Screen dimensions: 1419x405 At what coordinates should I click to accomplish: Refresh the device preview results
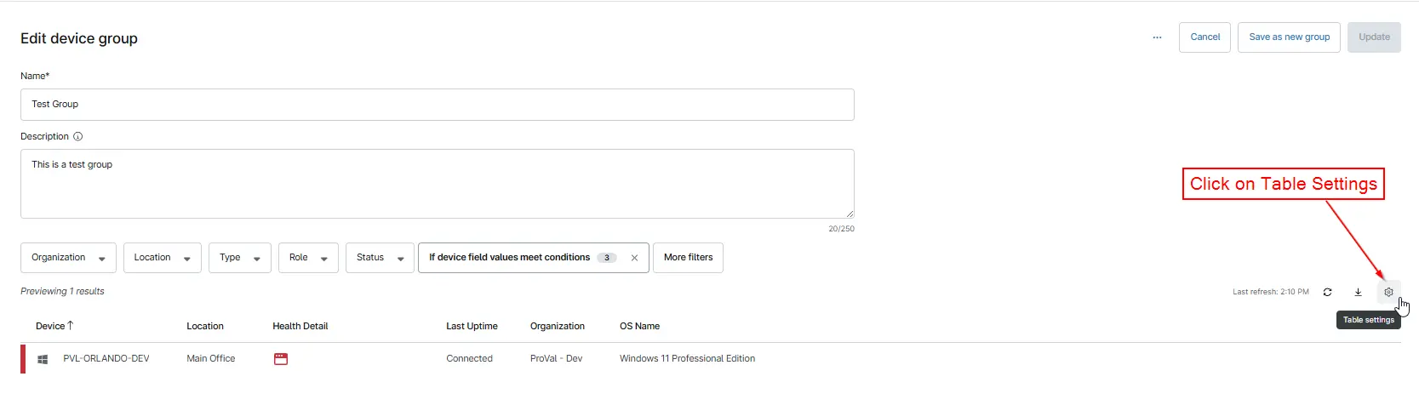pyautogui.click(x=1327, y=292)
